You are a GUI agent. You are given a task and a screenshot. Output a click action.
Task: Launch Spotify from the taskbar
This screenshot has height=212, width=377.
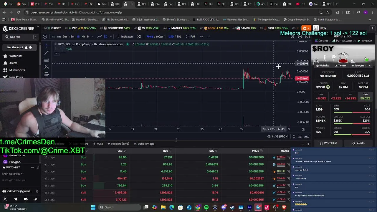coord(206,207)
